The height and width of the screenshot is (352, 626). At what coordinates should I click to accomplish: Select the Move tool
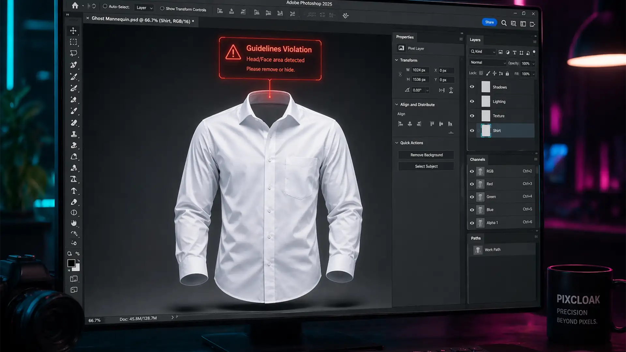[73, 31]
